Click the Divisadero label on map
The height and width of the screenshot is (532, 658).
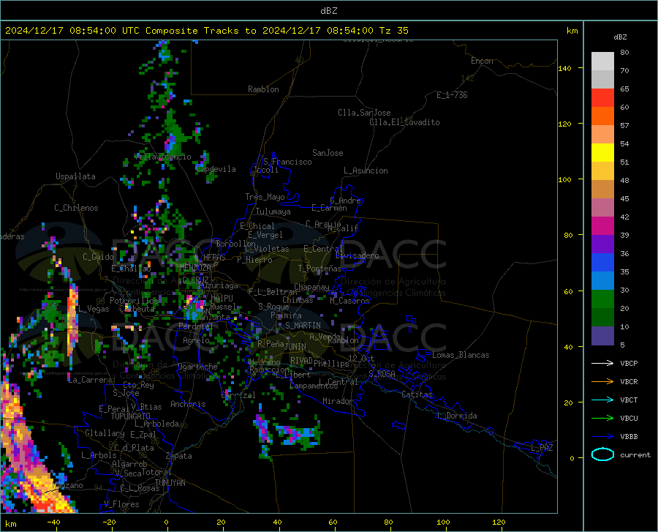(x=357, y=255)
